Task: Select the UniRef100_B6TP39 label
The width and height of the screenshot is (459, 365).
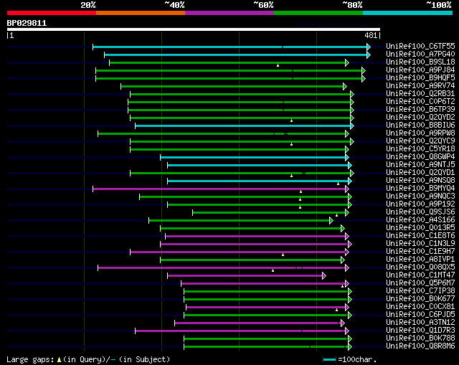Action: point(420,109)
